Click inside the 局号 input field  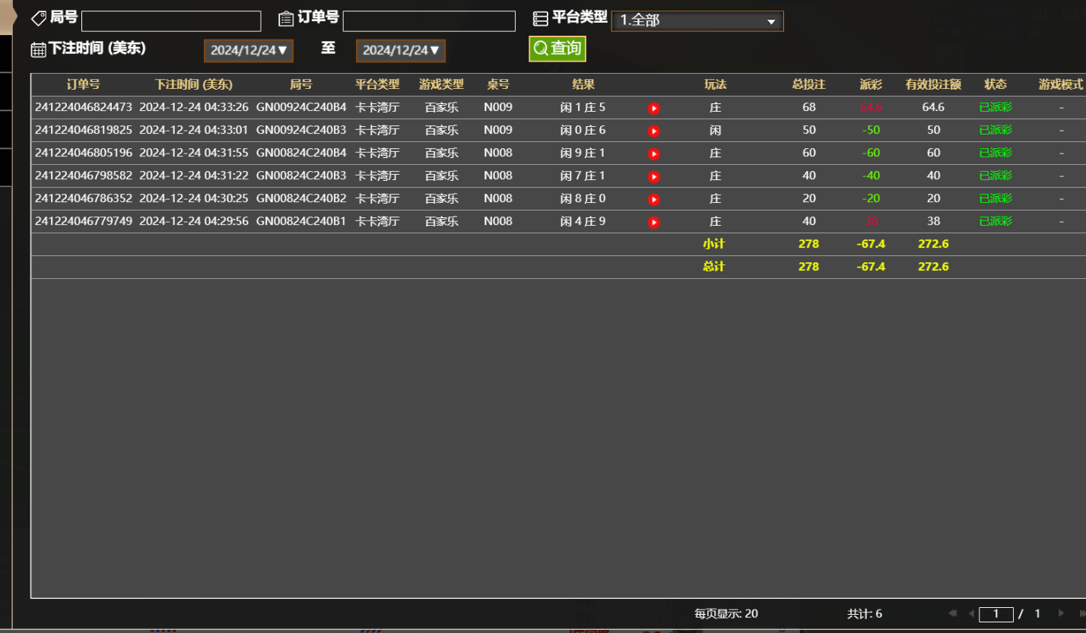(x=171, y=21)
